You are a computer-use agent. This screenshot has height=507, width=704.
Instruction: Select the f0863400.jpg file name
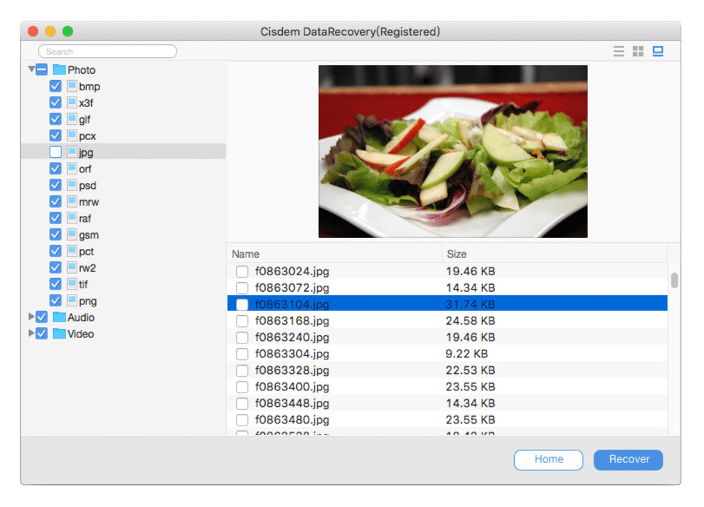pyautogui.click(x=292, y=387)
